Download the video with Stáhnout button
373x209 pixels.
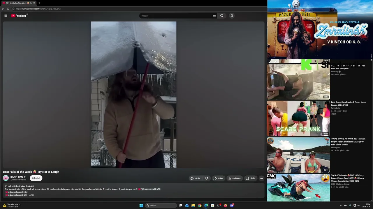click(234, 179)
